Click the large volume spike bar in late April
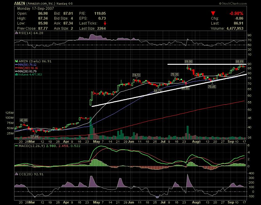Screen dimensions: 261x205 (91, 128)
